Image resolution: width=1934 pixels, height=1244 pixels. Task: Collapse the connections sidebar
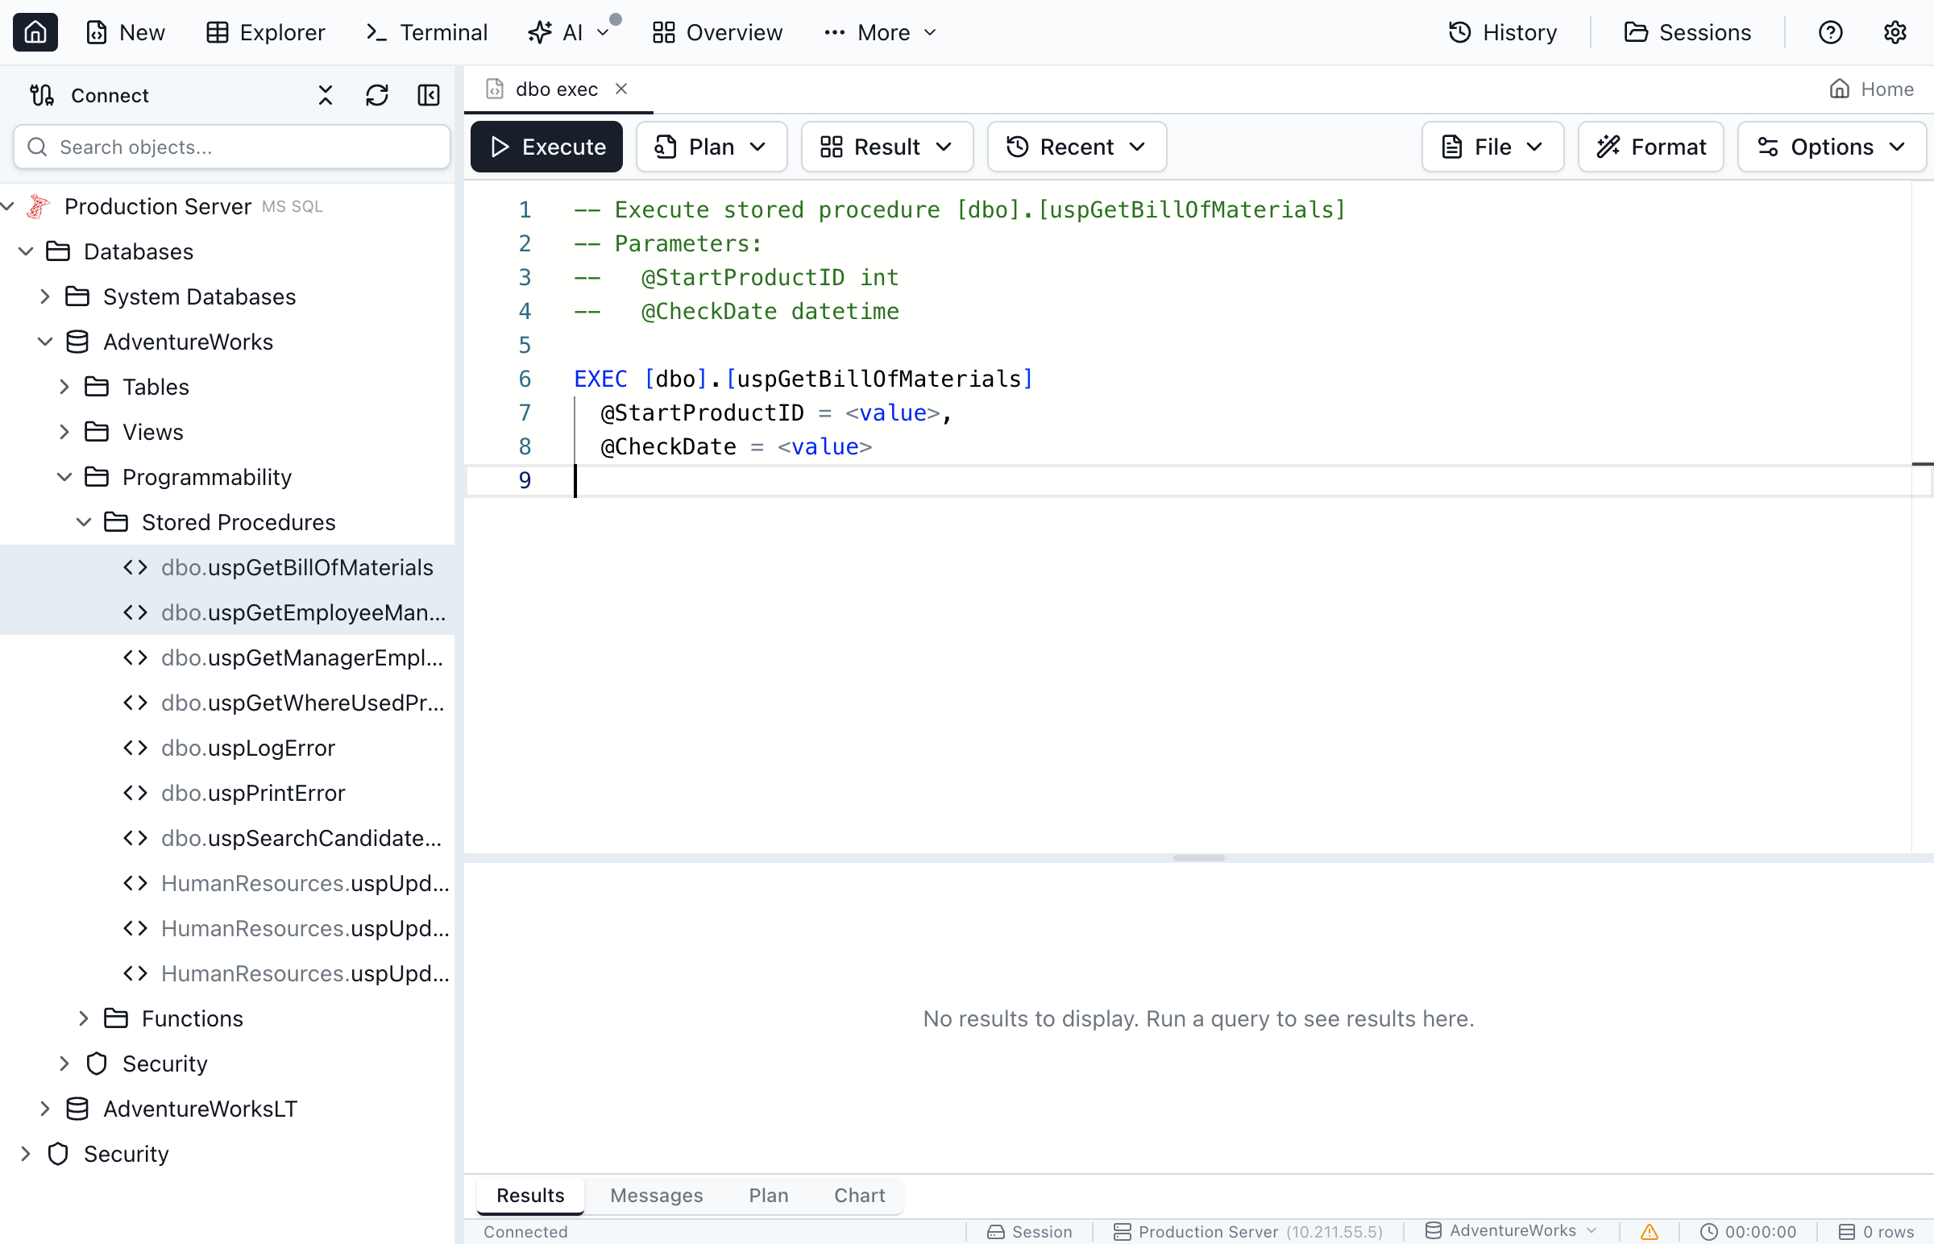(429, 94)
